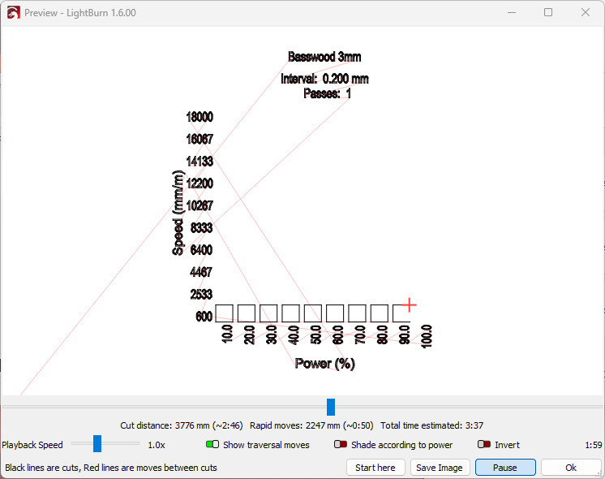Confirm with the Ok button
Viewport: 605px width, 479px height.
pos(571,468)
